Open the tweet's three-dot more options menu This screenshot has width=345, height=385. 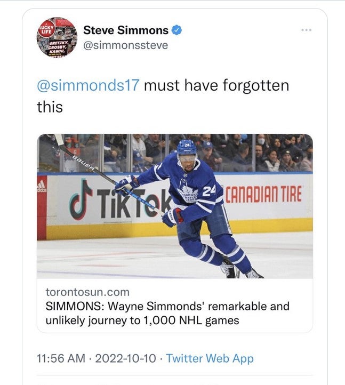point(306,30)
